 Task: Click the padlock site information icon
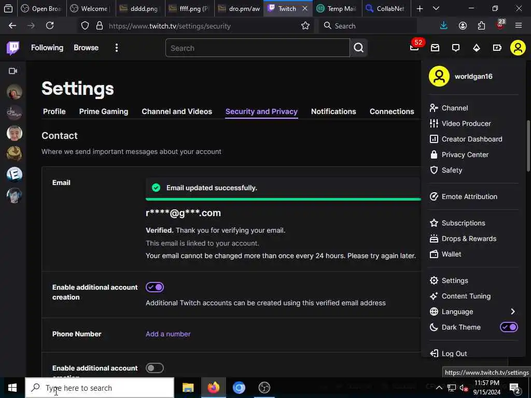[x=99, y=26]
